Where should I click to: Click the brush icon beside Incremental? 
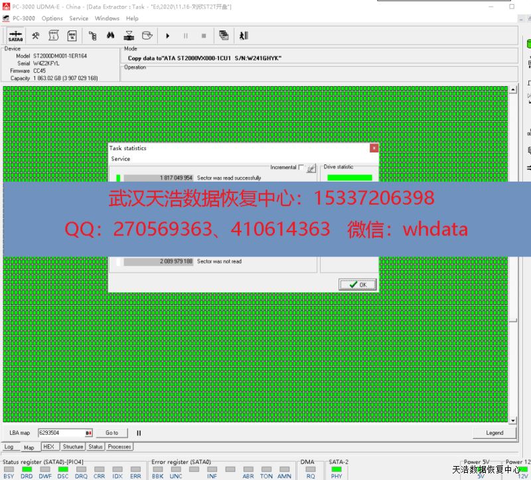311,168
